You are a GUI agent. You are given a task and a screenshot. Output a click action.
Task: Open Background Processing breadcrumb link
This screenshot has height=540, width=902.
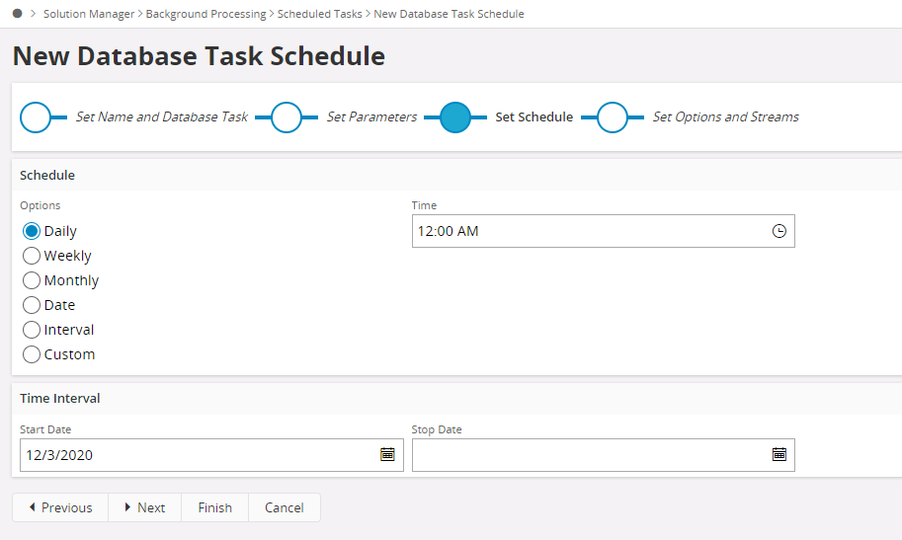(205, 14)
